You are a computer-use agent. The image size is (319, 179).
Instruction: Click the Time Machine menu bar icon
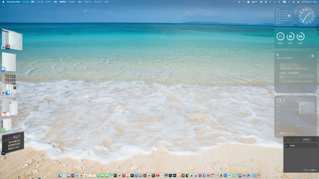pyautogui.click(x=275, y=2)
